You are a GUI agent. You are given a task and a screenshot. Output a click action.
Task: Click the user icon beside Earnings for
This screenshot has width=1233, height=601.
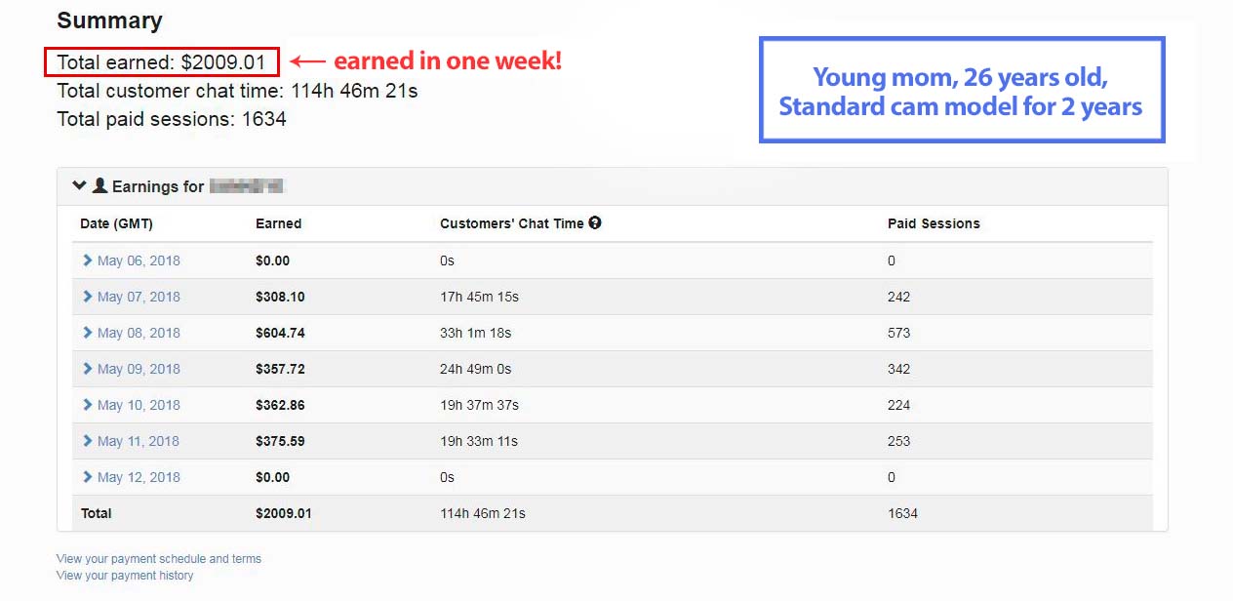pyautogui.click(x=99, y=185)
